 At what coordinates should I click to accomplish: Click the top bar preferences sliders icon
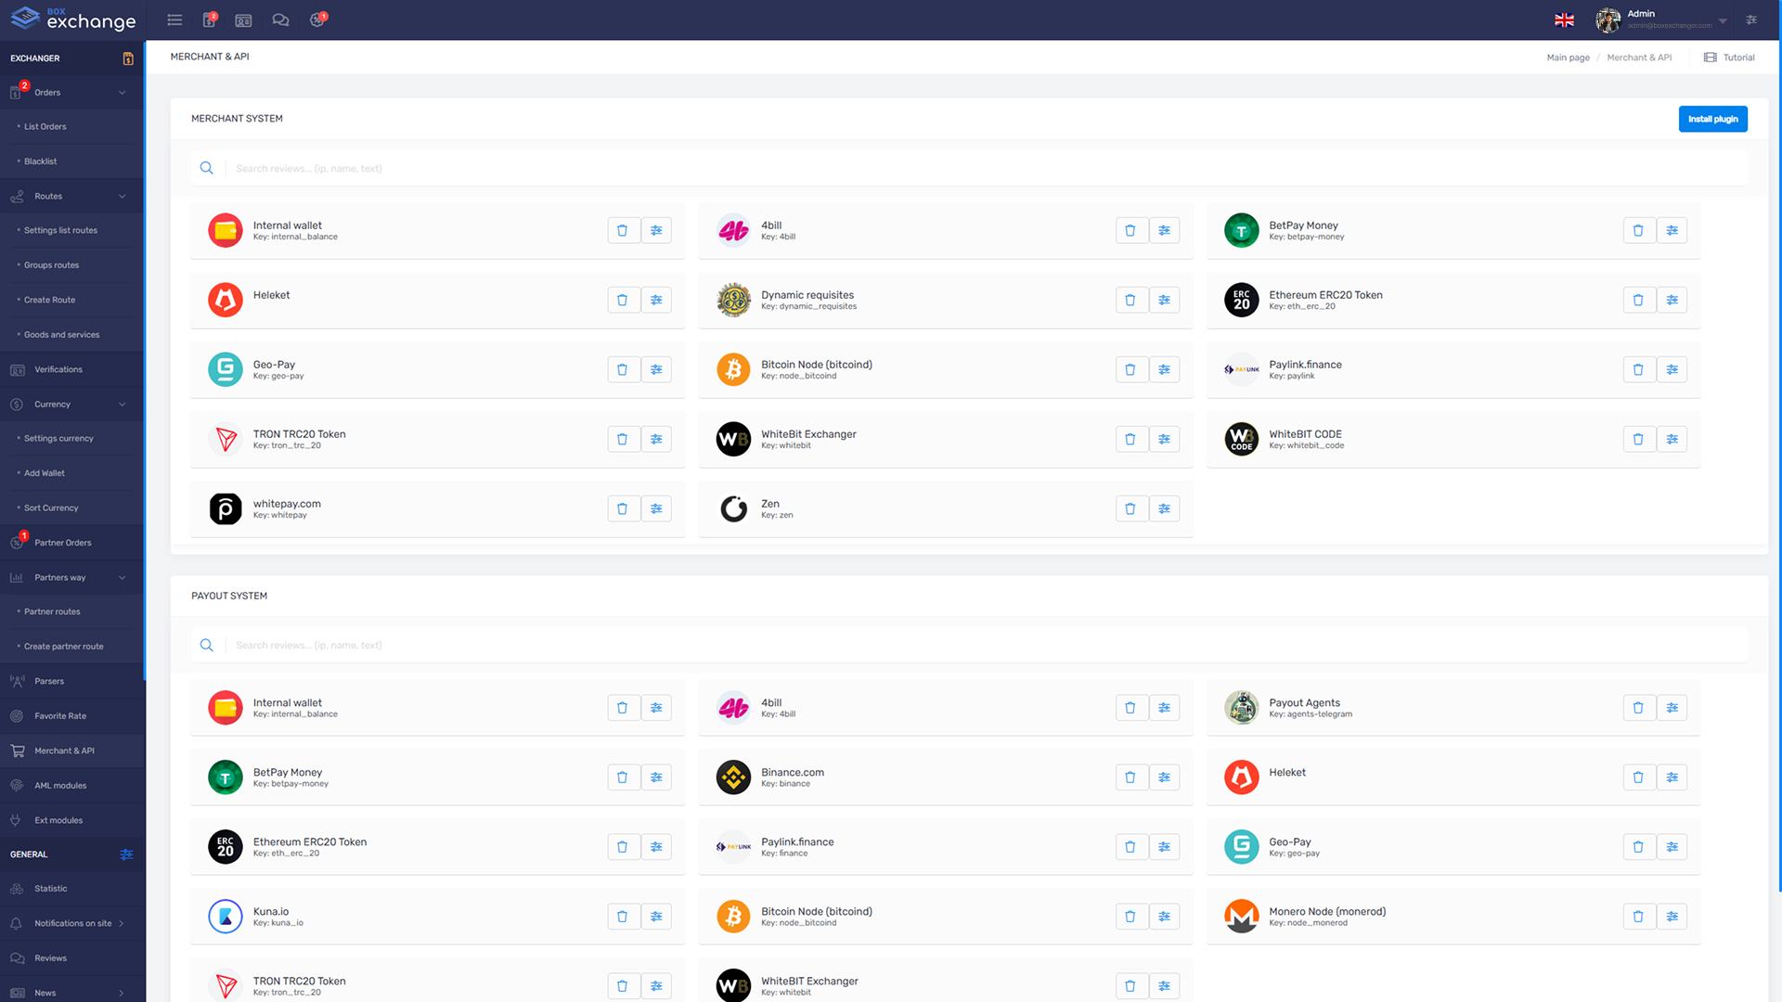(x=1752, y=19)
